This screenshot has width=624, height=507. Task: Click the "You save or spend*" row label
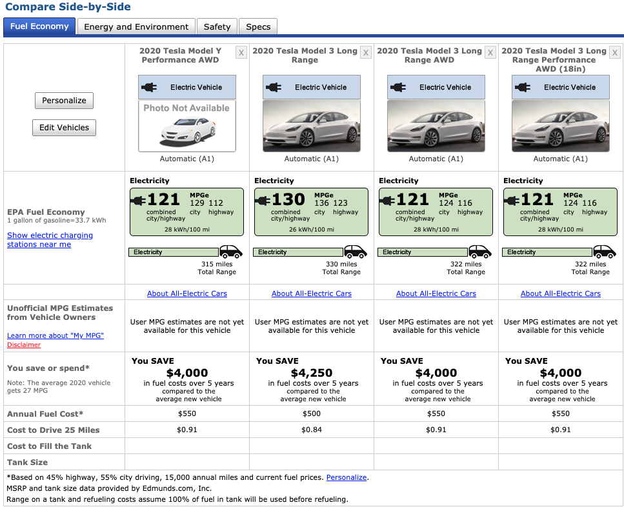[x=48, y=368]
